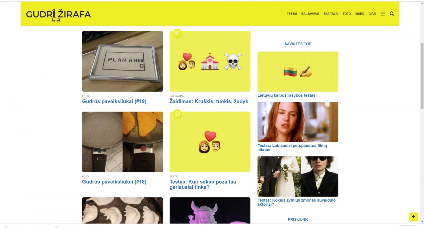Screen dimensions: 424x228
Task: Go to the SKAITALAI section
Action: point(331,14)
